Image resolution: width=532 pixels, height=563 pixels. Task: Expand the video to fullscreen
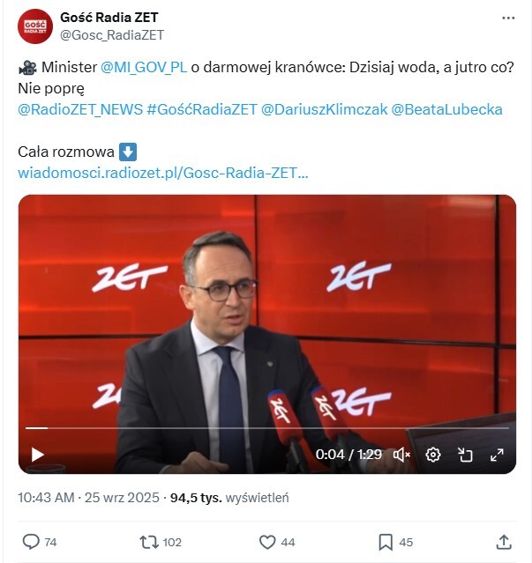click(497, 455)
